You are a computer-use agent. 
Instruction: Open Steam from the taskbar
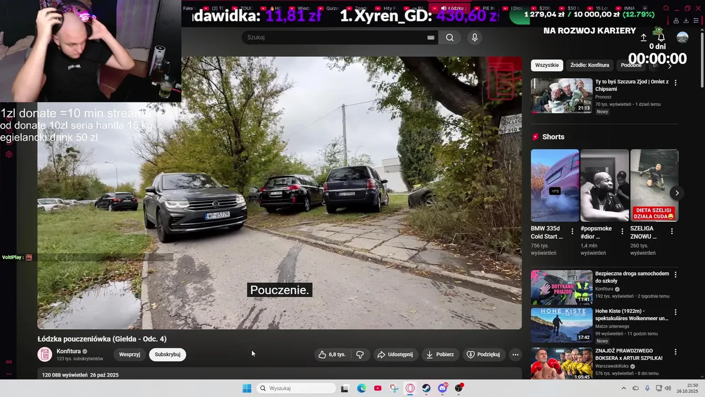point(426,388)
